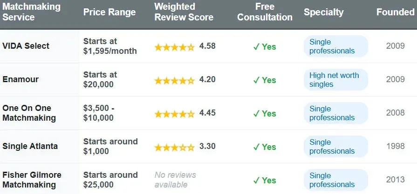Click the VIDA Select free consultation checkmark
Image resolution: width=417 pixels, height=194 pixels.
pos(256,46)
